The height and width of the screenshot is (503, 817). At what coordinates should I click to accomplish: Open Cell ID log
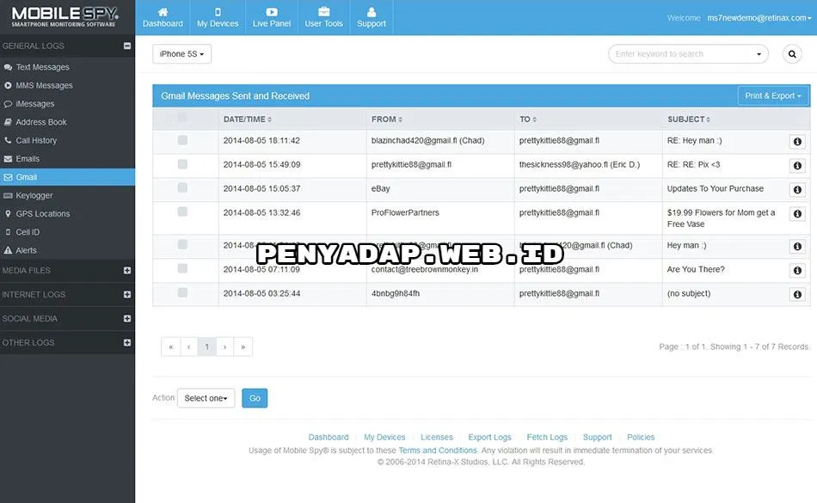point(28,231)
